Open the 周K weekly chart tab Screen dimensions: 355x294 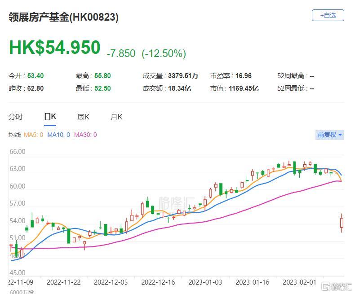click(x=83, y=117)
